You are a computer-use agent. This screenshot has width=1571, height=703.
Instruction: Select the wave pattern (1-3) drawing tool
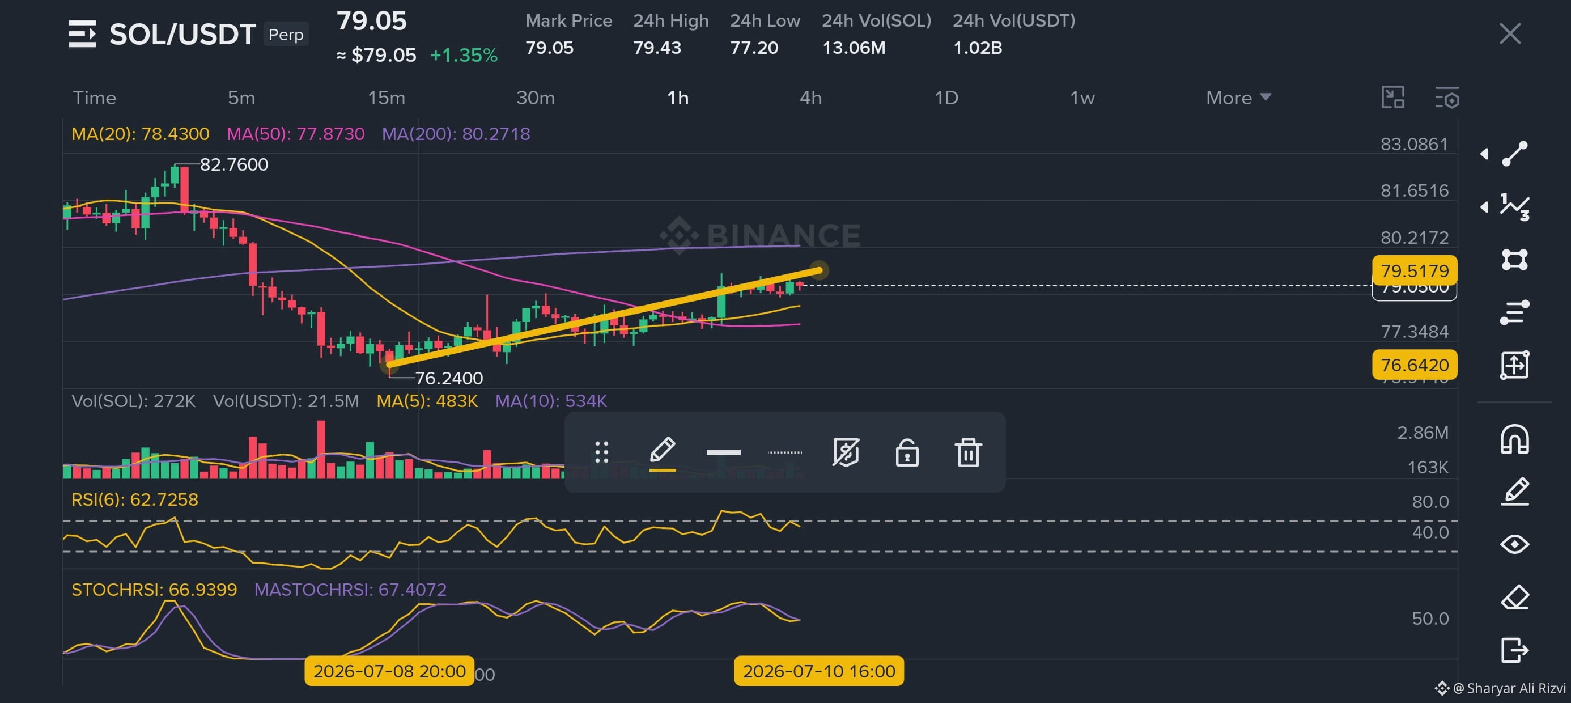click(x=1514, y=207)
